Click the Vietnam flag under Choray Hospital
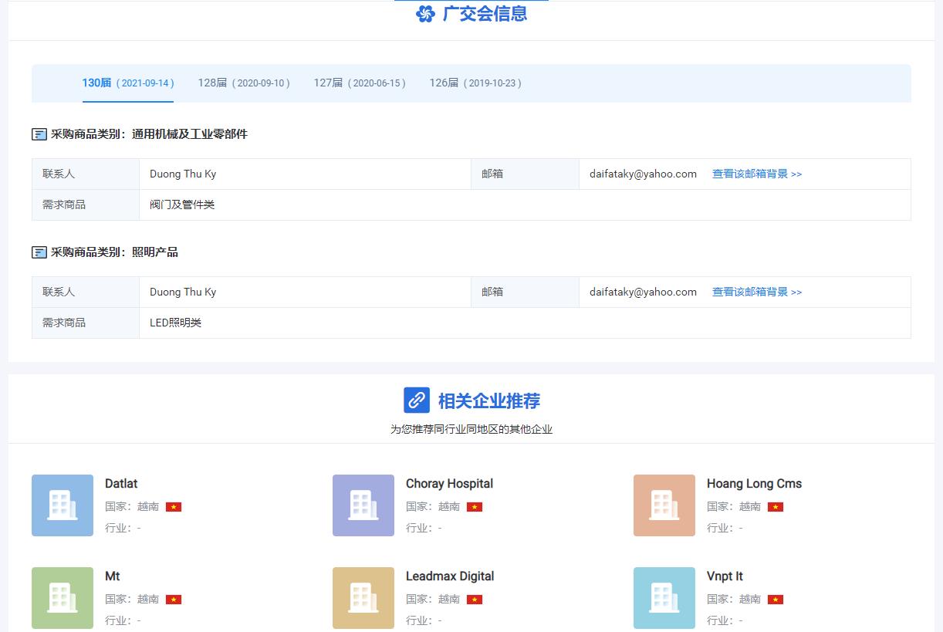This screenshot has height=632, width=943. (x=475, y=507)
